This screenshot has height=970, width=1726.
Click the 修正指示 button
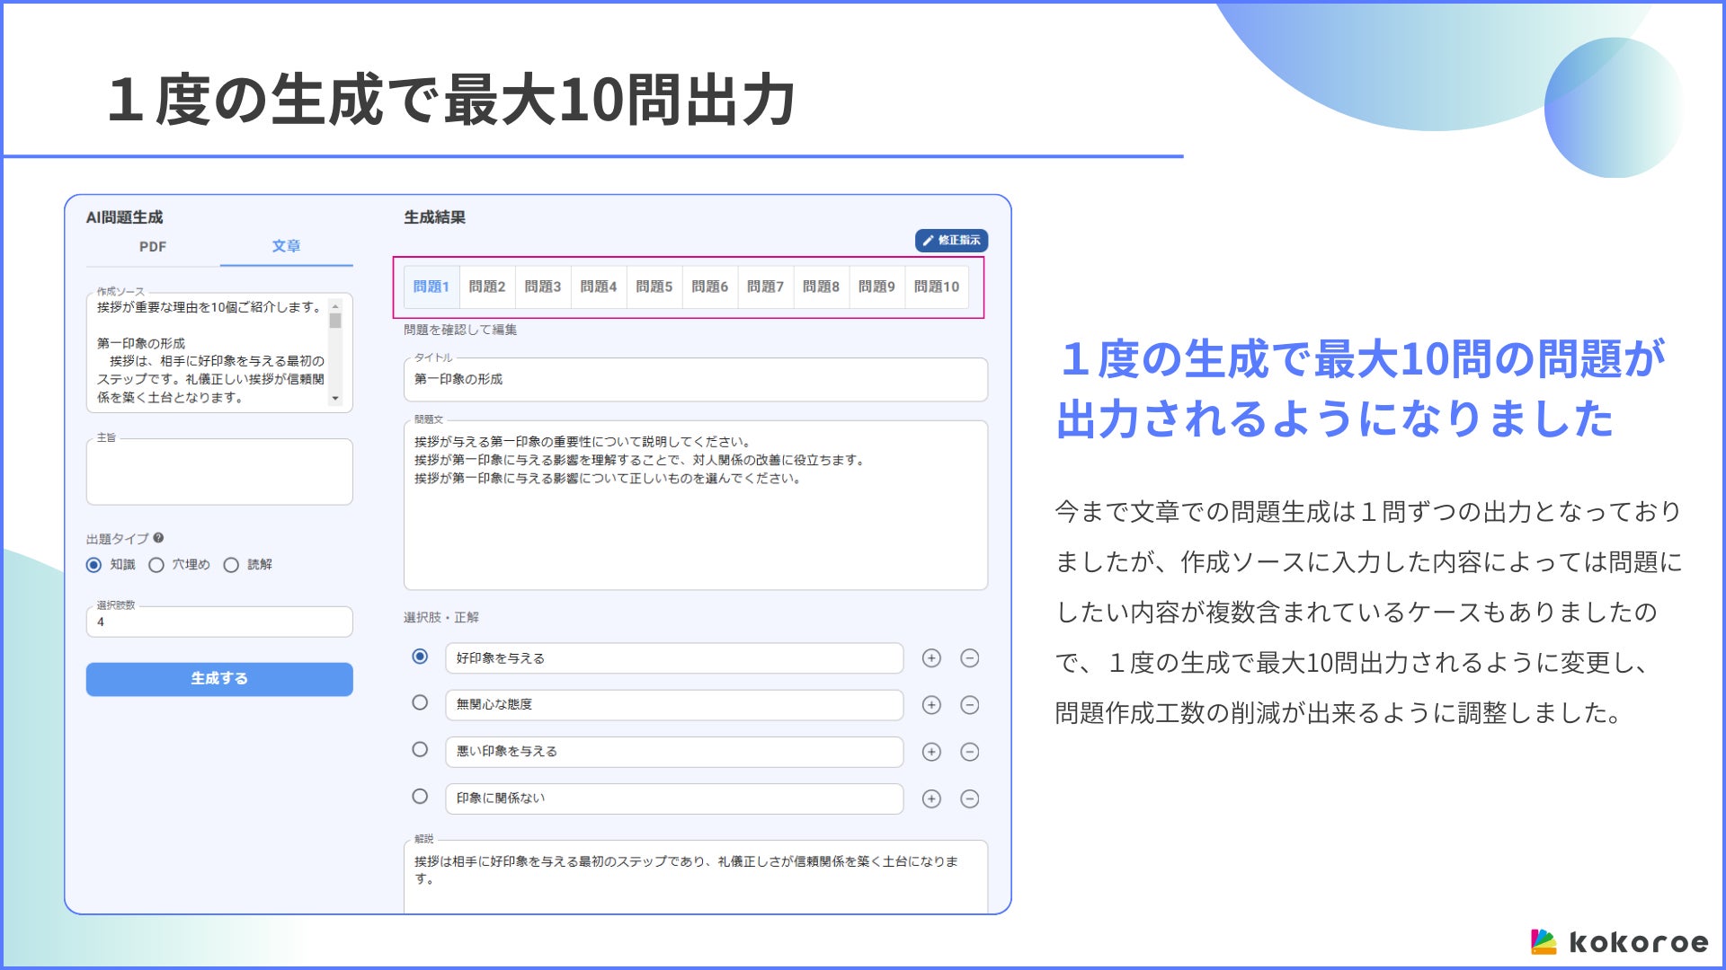tap(951, 241)
